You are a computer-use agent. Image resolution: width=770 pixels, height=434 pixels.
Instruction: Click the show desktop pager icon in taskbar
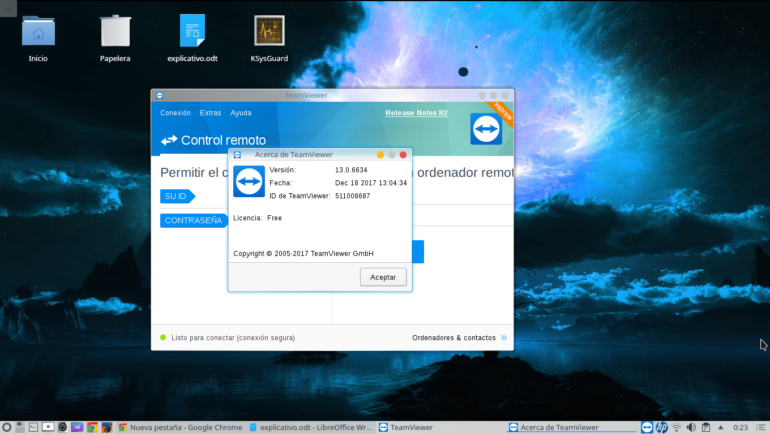pos(20,427)
